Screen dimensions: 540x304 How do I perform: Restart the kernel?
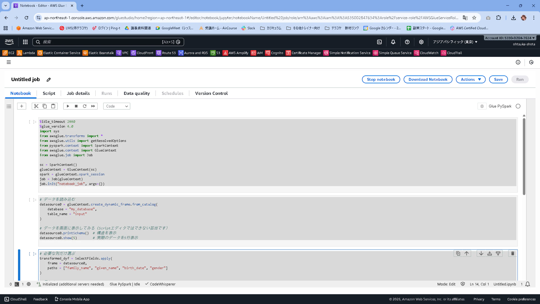pyautogui.click(x=85, y=106)
